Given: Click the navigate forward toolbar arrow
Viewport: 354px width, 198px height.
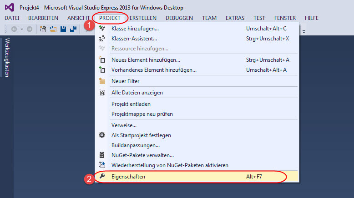Looking at the screenshot, I should pos(30,29).
